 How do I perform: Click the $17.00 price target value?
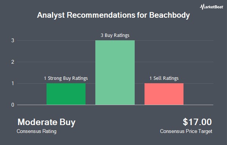[x=197, y=122]
